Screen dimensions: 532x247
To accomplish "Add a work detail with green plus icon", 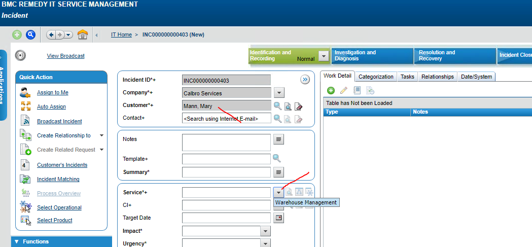I will (331, 90).
